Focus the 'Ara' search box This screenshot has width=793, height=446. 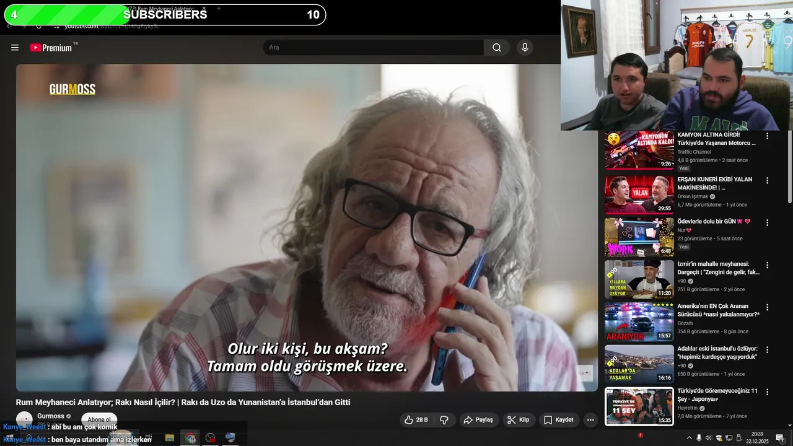(x=374, y=48)
